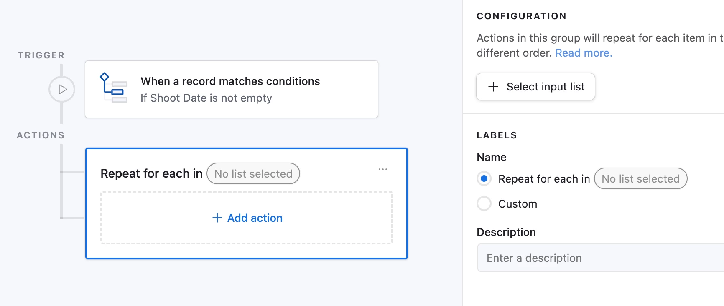This screenshot has width=724, height=306.
Task: Open the No list selected pill in group card
Action: coord(253,173)
